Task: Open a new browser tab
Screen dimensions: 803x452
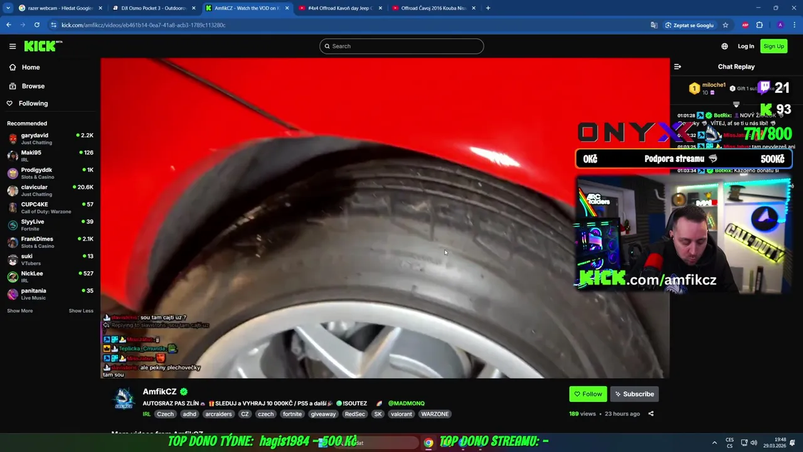Action: 488,8
